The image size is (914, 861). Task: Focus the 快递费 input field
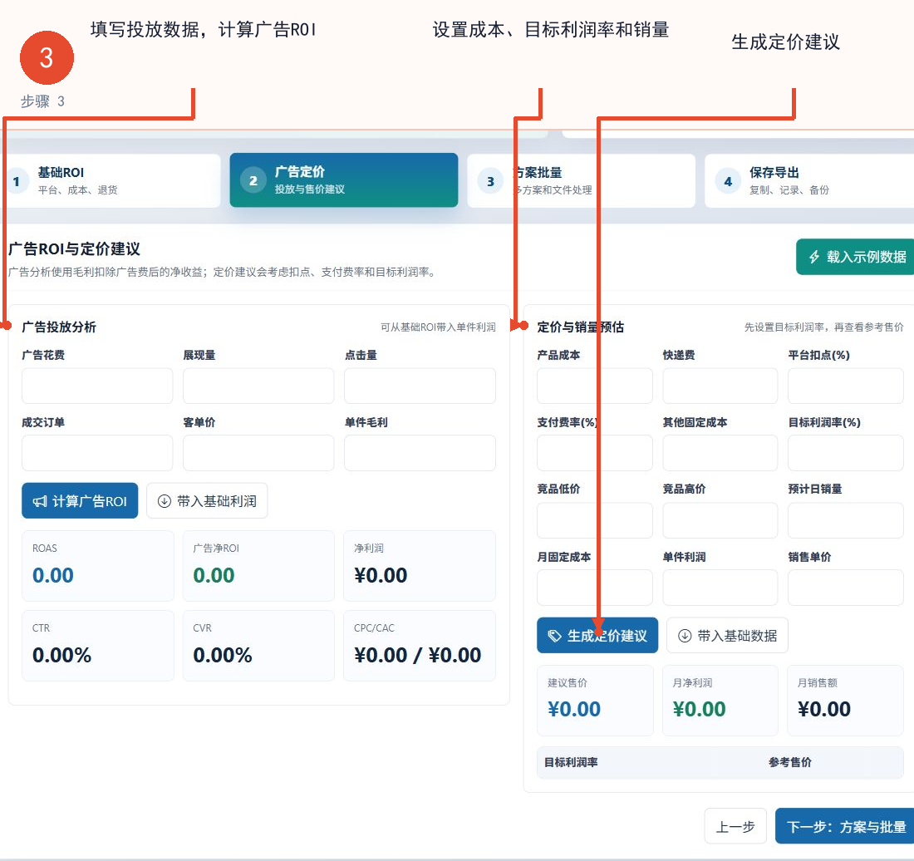point(720,386)
